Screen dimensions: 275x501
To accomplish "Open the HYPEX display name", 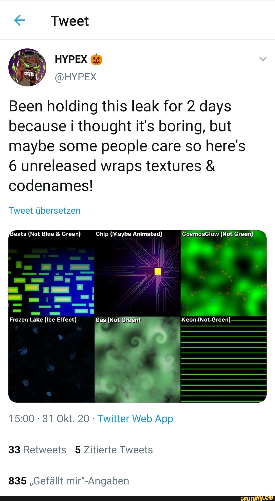I will (x=71, y=59).
